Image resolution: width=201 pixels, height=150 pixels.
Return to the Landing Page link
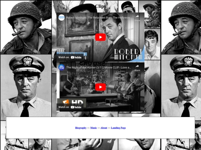[x=118, y=128]
